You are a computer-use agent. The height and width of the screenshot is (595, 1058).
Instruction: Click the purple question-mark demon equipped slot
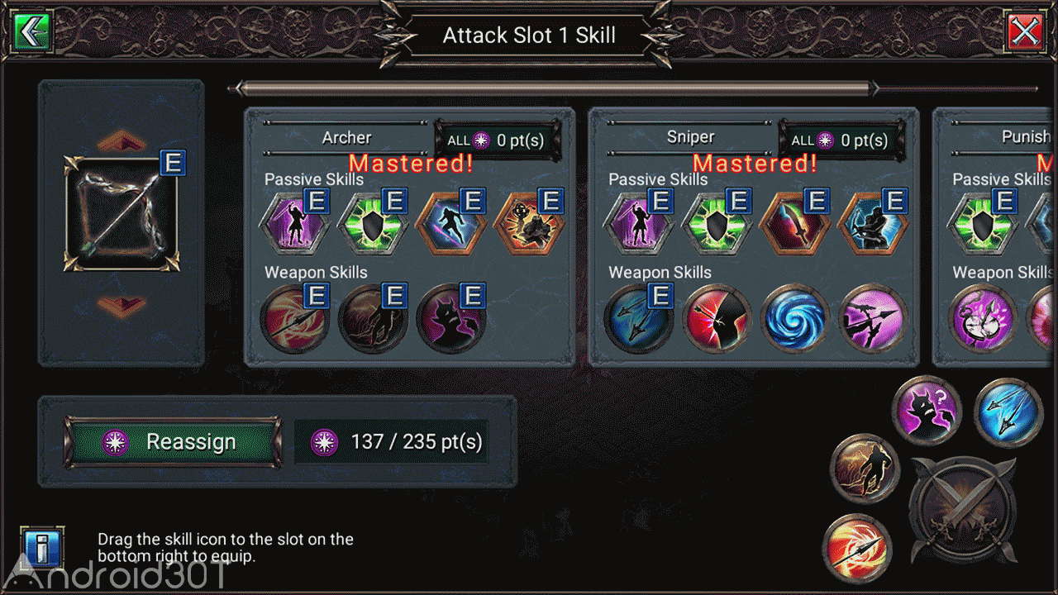point(927,411)
